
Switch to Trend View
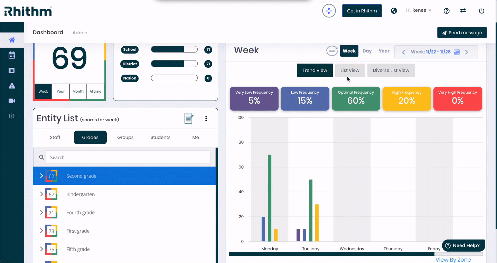[315, 70]
